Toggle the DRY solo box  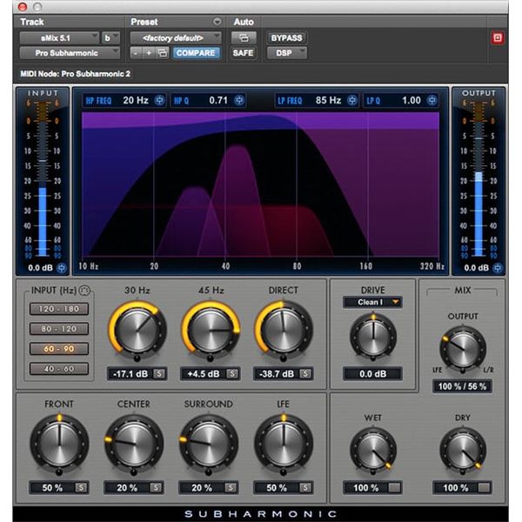pyautogui.click(x=484, y=488)
